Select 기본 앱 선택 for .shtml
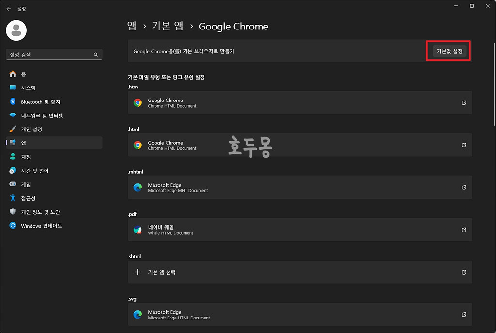 [x=300, y=272]
